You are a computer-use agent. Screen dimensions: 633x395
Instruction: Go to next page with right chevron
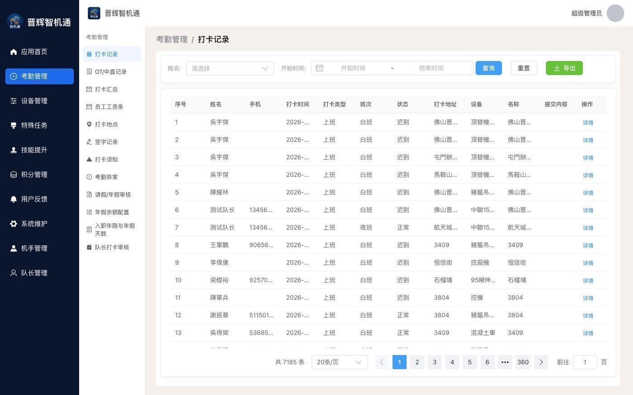coord(541,362)
